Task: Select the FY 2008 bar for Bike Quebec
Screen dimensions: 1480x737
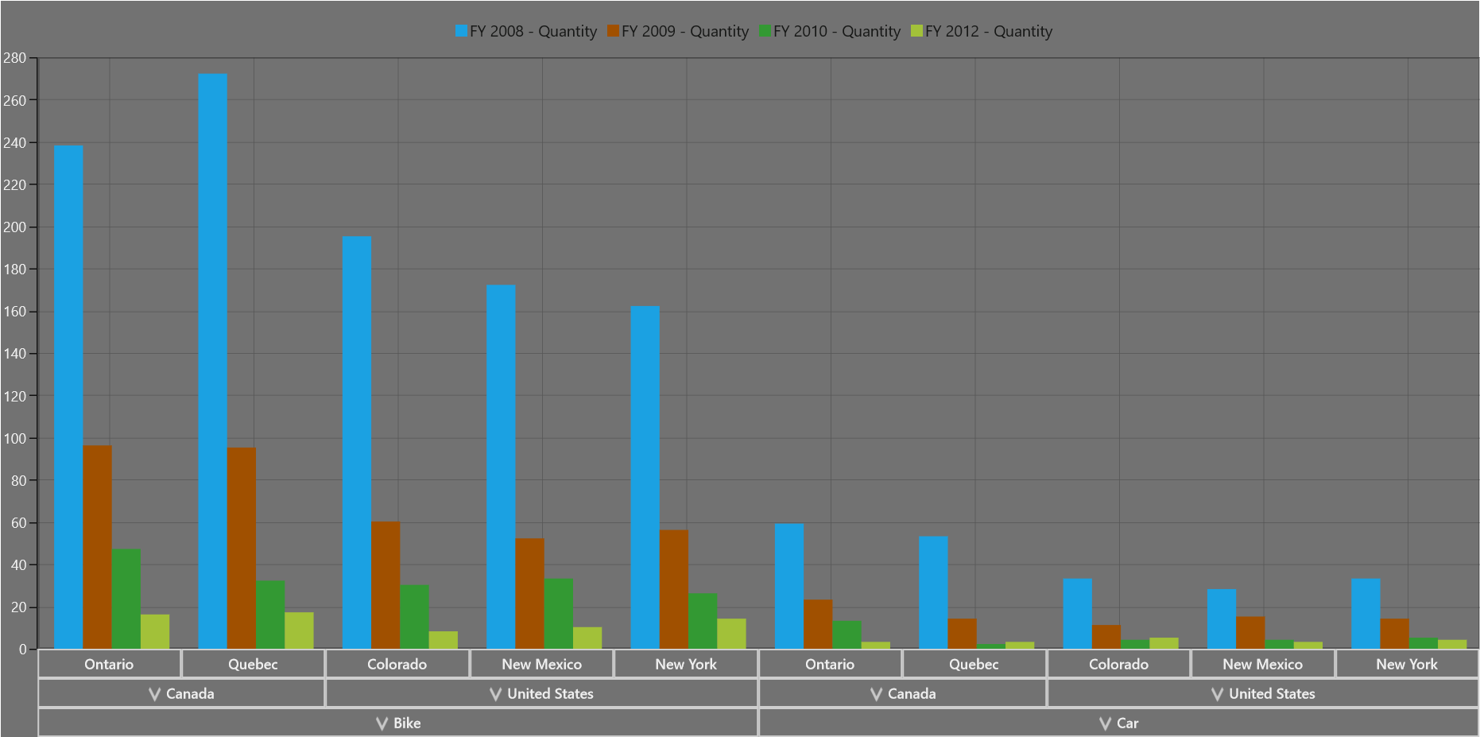Action: click(212, 362)
